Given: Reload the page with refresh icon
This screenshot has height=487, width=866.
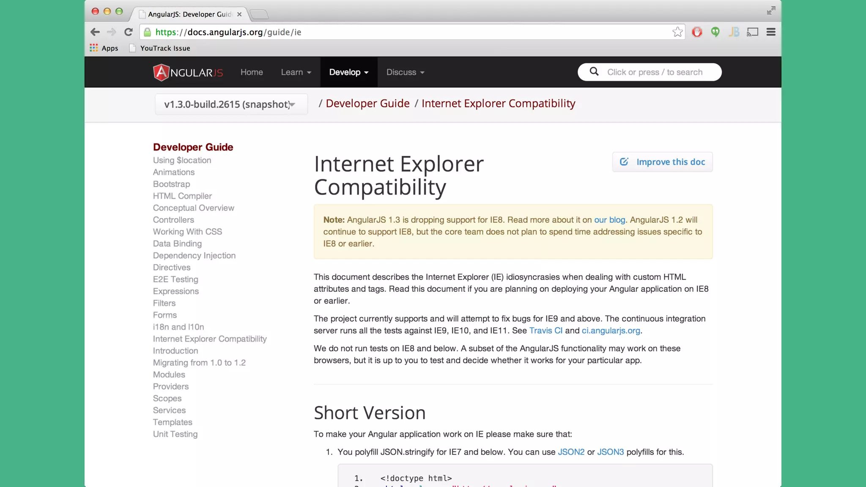Looking at the screenshot, I should click(x=129, y=32).
